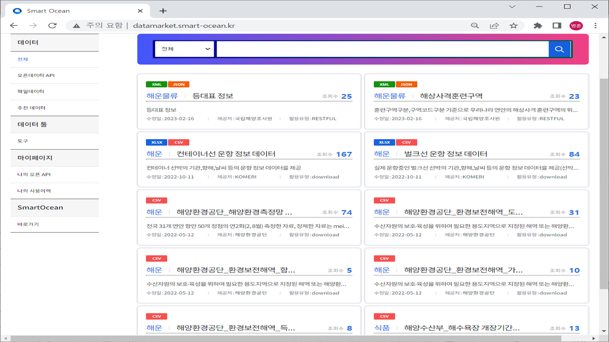Screen dimensions: 609x342
Task: Click the XLSX badge on 벌크선 card
Action: coord(384,142)
